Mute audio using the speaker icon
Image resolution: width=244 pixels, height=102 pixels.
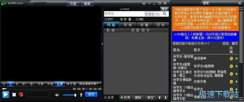(x=57, y=95)
